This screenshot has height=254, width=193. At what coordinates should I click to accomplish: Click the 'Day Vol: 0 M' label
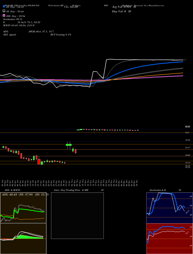pyautogui.click(x=121, y=12)
